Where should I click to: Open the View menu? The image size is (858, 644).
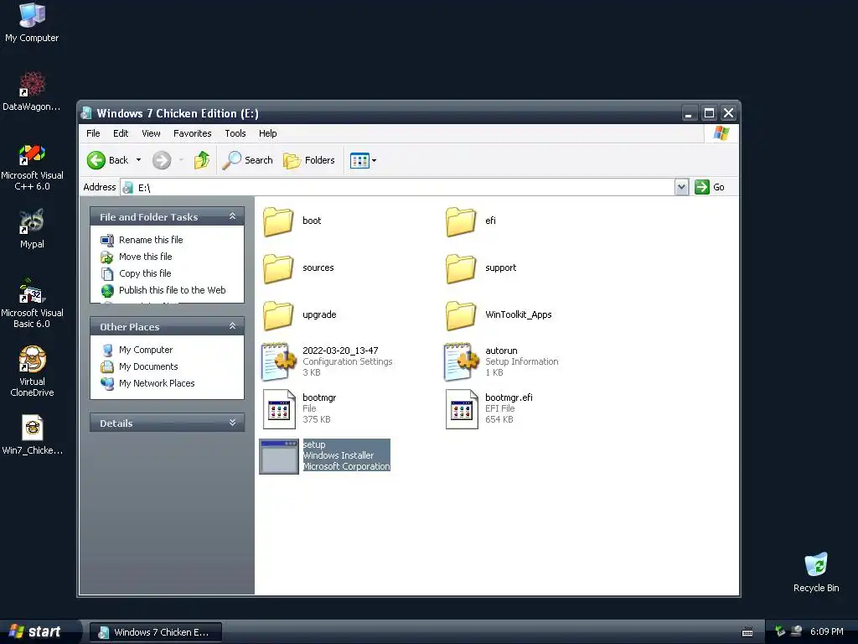[x=151, y=133]
